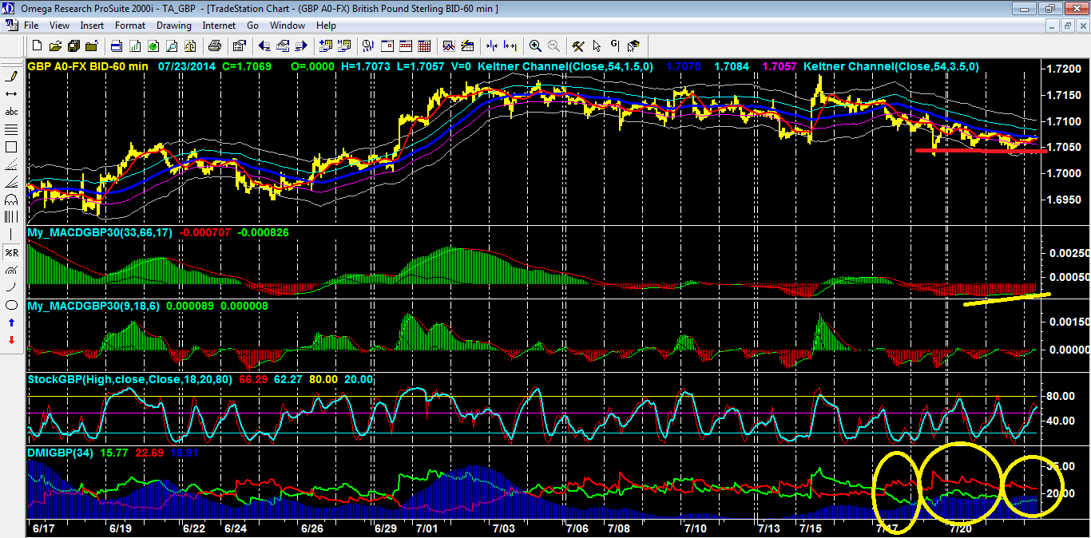This screenshot has width=1091, height=538.
Task: Activate the ellipse drawing tool
Action: pos(11,305)
